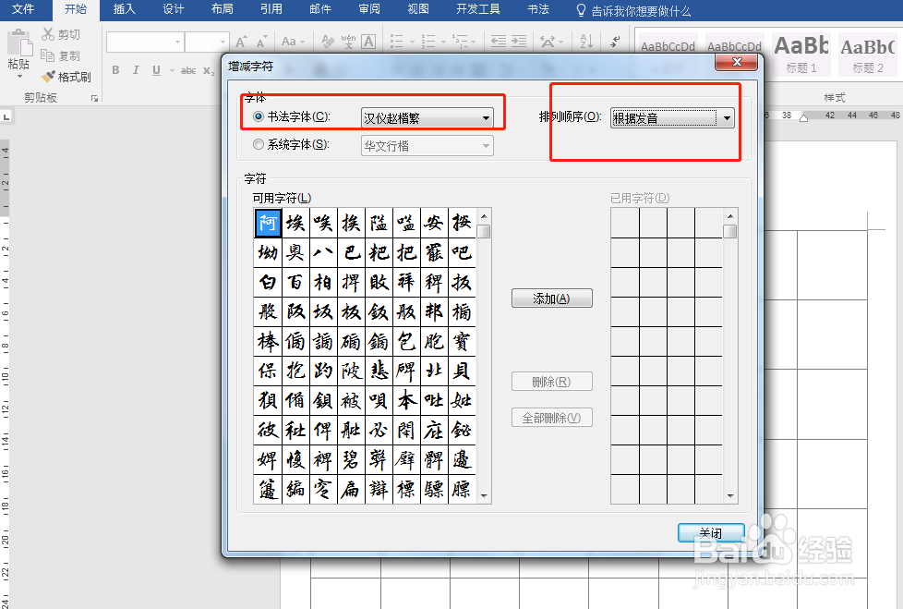Viewport: 903px width, 609px height.
Task: Switch to the 插入 ribbon tab
Action: coord(124,10)
